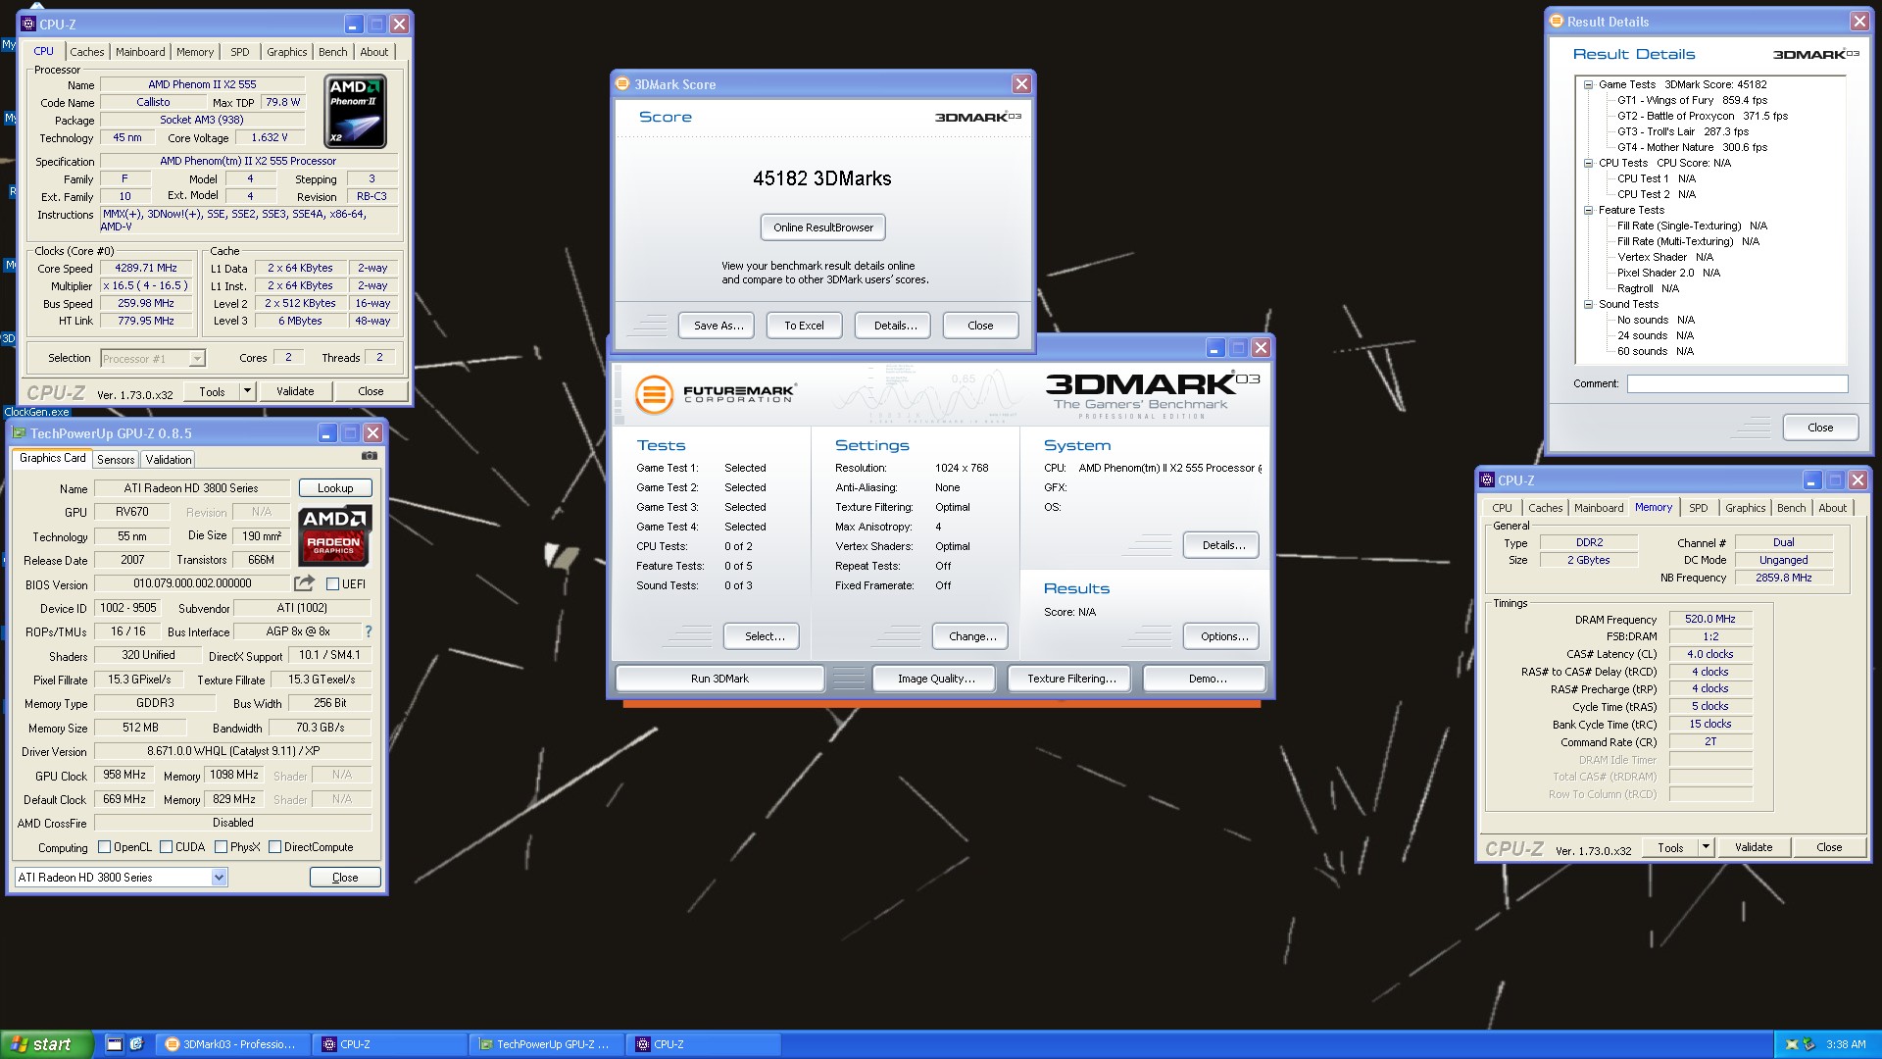Open the Internet Explorer quick launch icon

tap(136, 1044)
